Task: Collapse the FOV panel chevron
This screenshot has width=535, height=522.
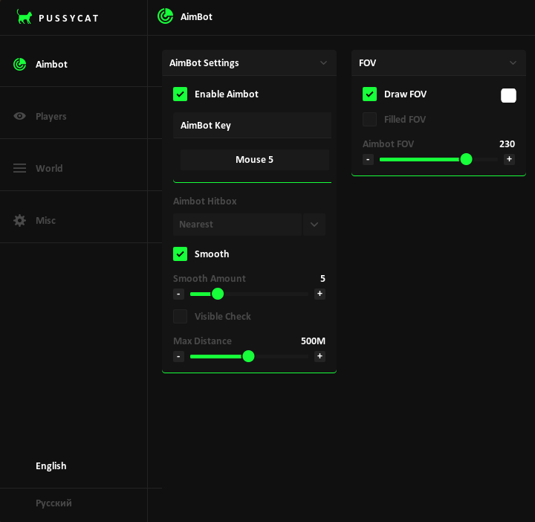Action: 513,62
